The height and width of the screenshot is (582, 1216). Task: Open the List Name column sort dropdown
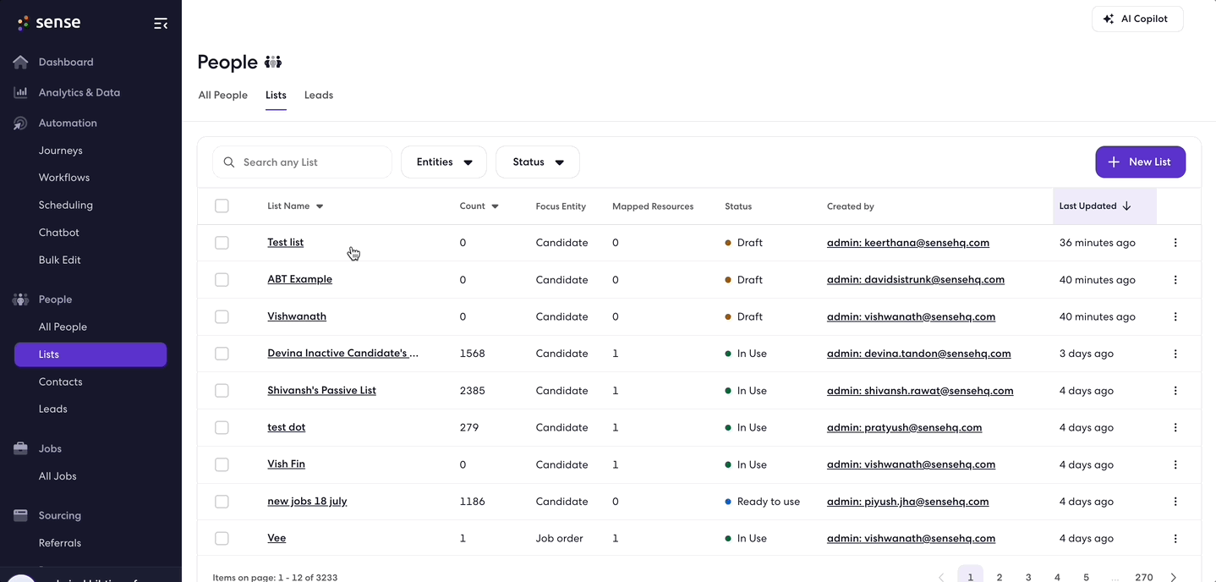[x=320, y=206]
